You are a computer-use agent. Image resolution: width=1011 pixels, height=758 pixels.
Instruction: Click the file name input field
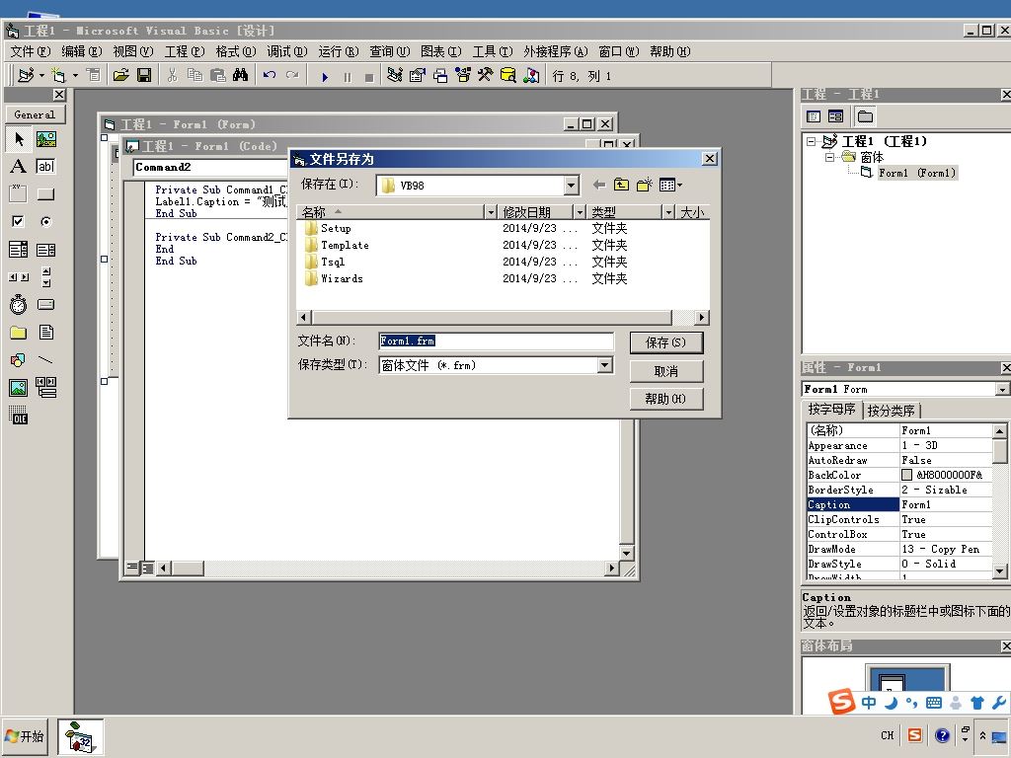click(x=496, y=341)
